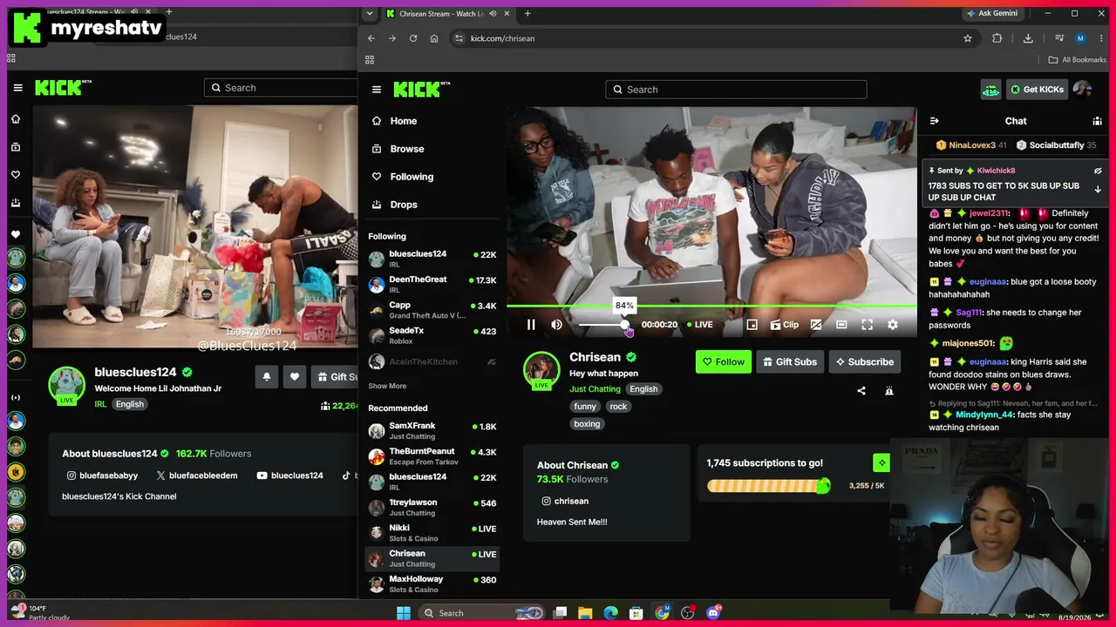Click Chrome home button

(434, 38)
